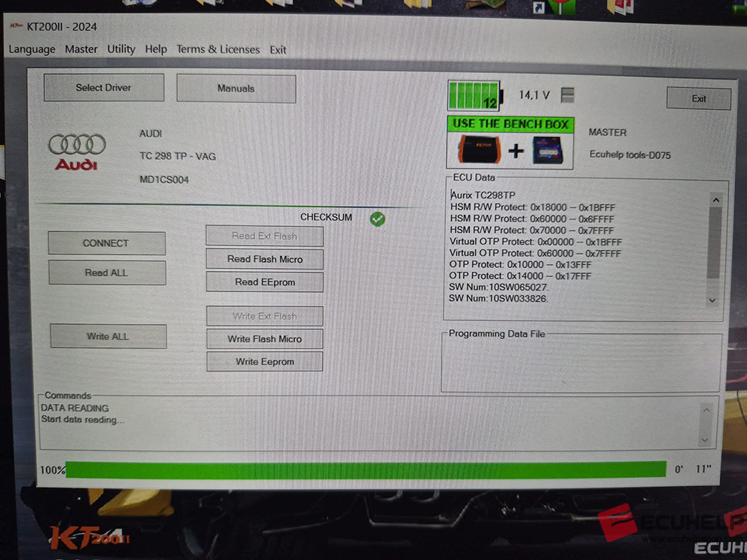Open the Manuals button

(x=236, y=89)
